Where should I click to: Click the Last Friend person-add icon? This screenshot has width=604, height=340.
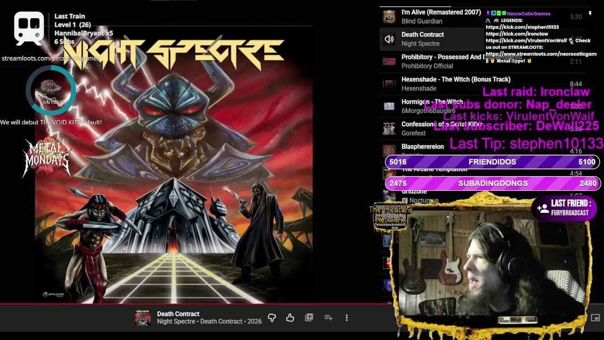[x=542, y=208]
